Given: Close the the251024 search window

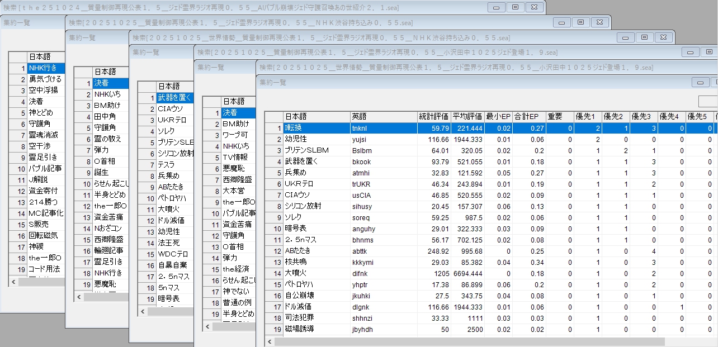Looking at the screenshot, I should click(x=534, y=7).
